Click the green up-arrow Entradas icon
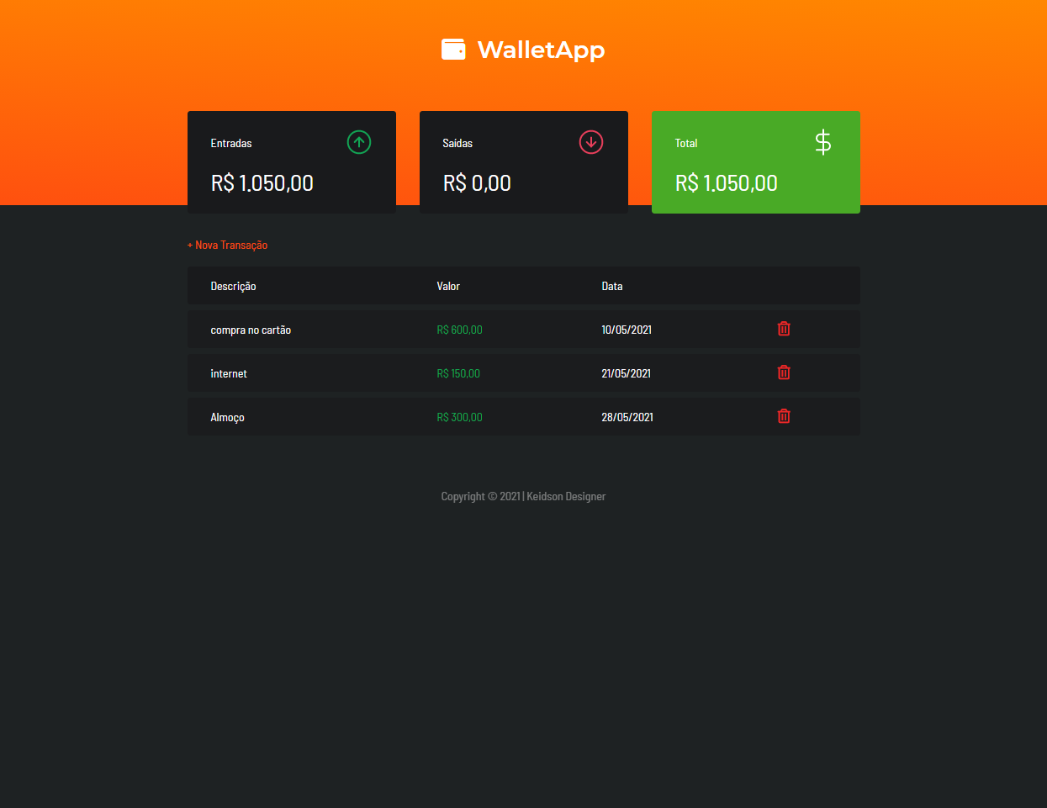Screen dimensions: 1047x808 [359, 142]
